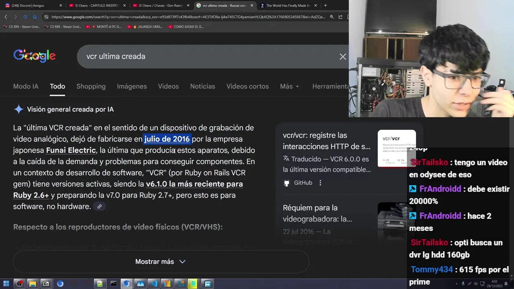Open three-dot menu next to GitHub source
The image size is (514, 289).
320,183
